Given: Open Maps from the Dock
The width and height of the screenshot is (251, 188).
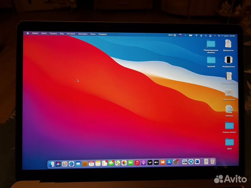Looking at the screenshot, I should (118, 163).
